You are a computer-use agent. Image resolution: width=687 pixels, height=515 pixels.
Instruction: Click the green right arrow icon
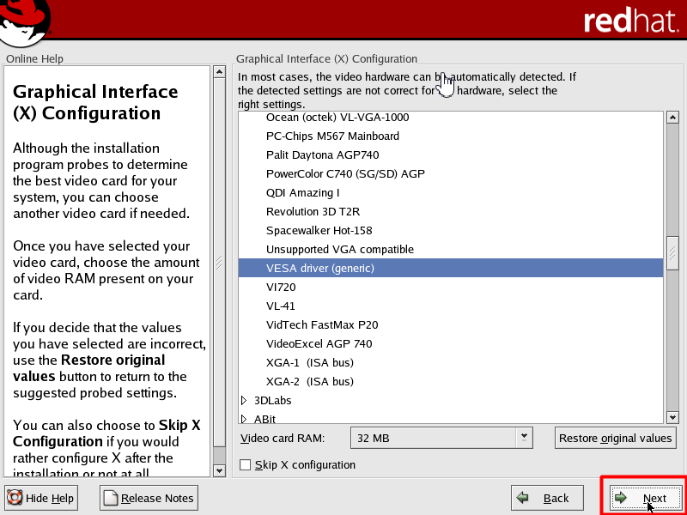620,498
